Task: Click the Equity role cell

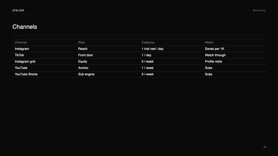Action: click(83, 62)
